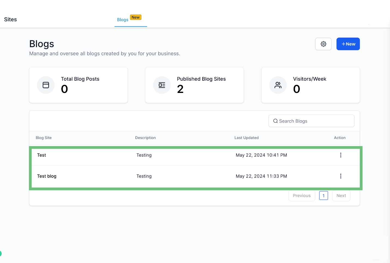
Task: Click the Visitors/Week label
Action: (310, 79)
